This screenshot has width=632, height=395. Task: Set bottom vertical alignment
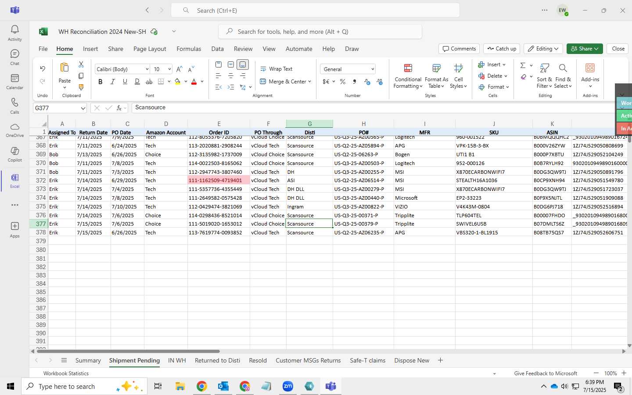pyautogui.click(x=243, y=65)
